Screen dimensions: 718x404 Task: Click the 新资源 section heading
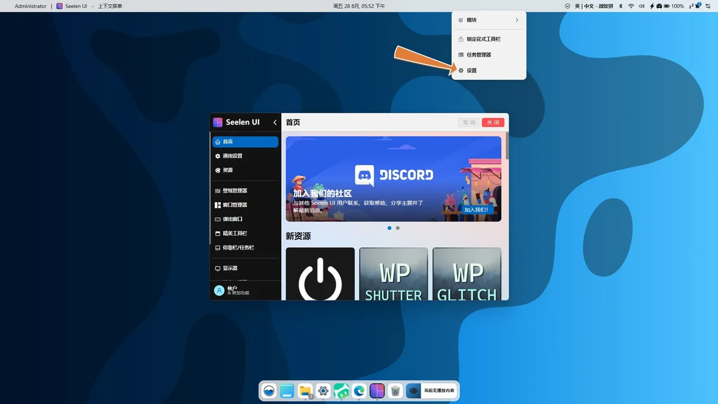click(298, 236)
